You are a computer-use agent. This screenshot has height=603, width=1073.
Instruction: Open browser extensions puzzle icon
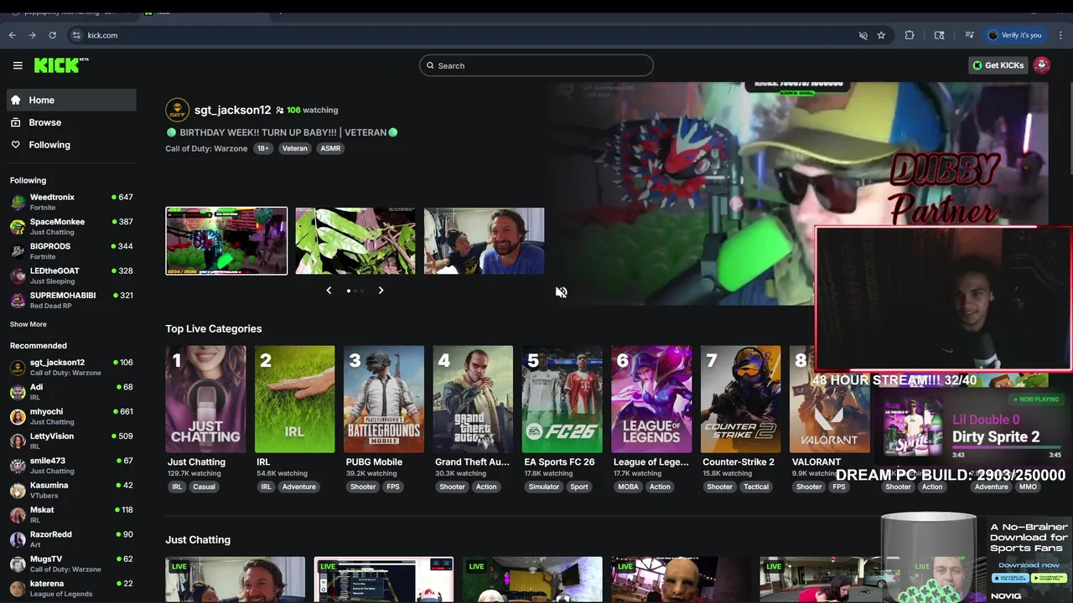coord(910,35)
